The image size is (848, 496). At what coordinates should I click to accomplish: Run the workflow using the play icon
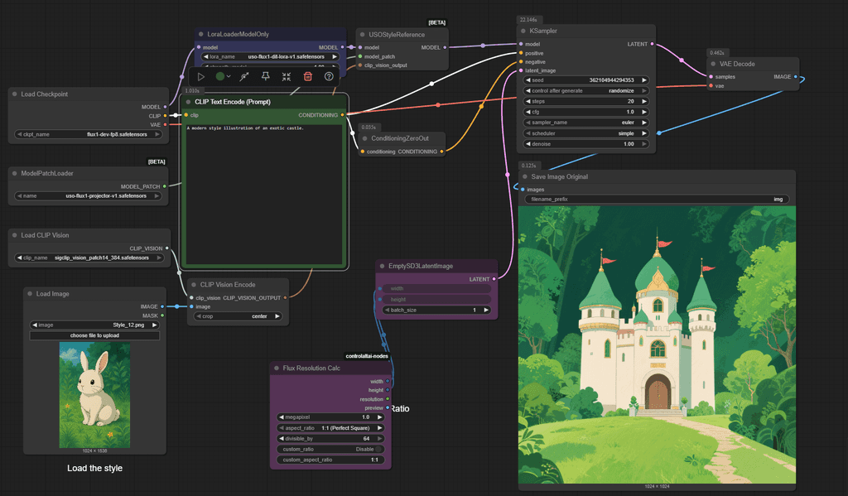tap(201, 76)
